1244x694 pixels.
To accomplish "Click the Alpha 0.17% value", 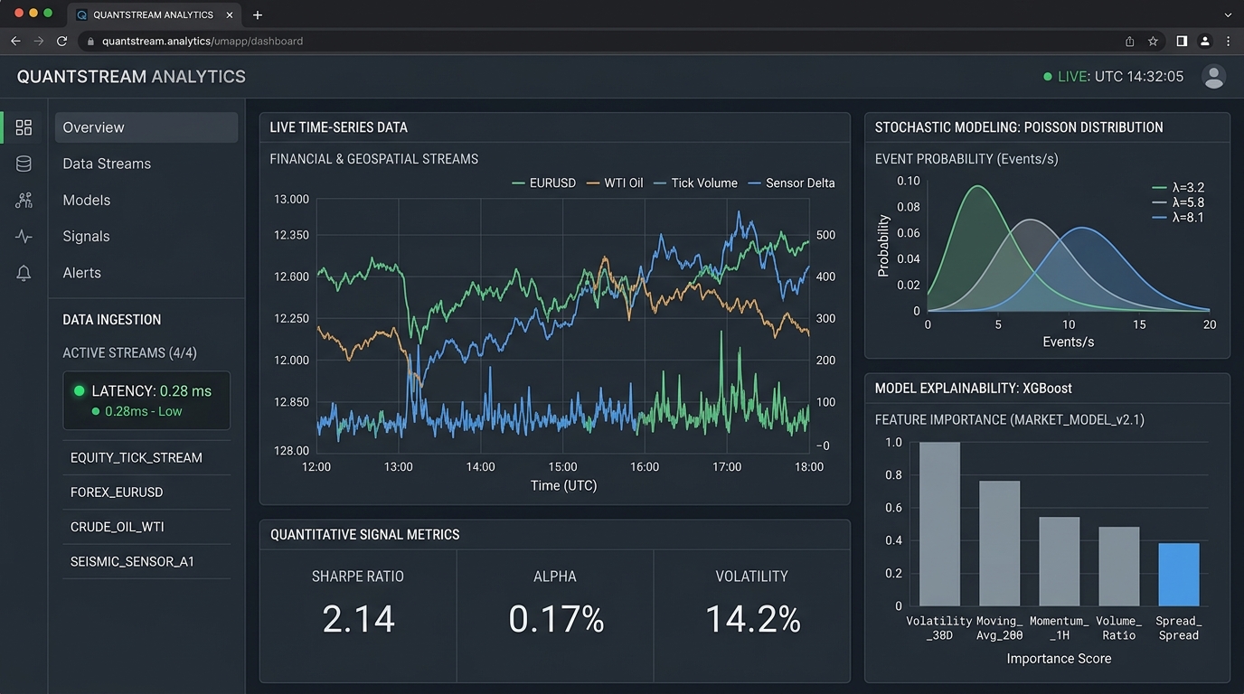I will tap(556, 620).
